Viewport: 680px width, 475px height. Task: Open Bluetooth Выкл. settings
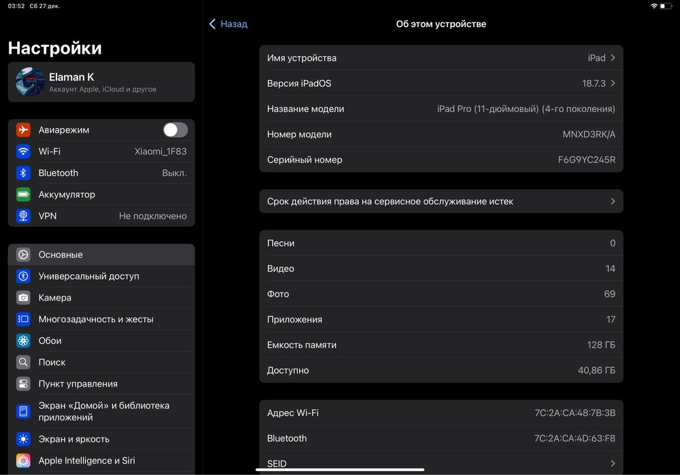click(101, 173)
